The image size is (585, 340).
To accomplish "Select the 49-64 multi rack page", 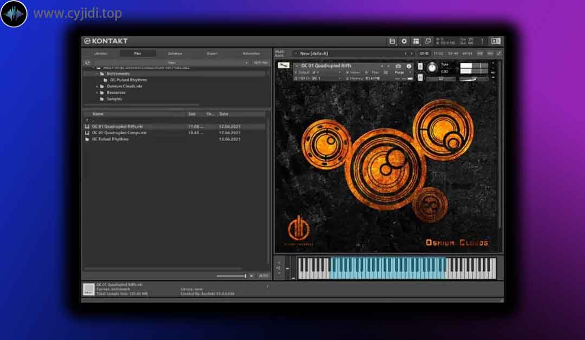I will (467, 54).
